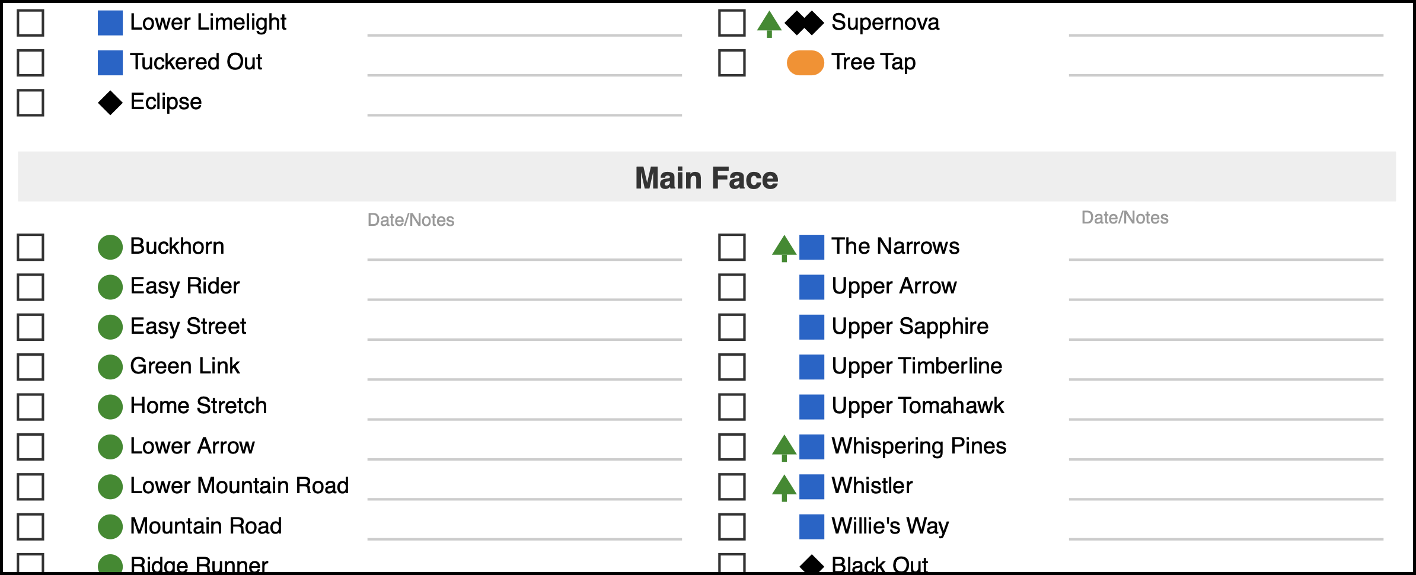The image size is (1416, 575).
Task: Tick the Easy Rider trail checkbox
Action: click(30, 287)
